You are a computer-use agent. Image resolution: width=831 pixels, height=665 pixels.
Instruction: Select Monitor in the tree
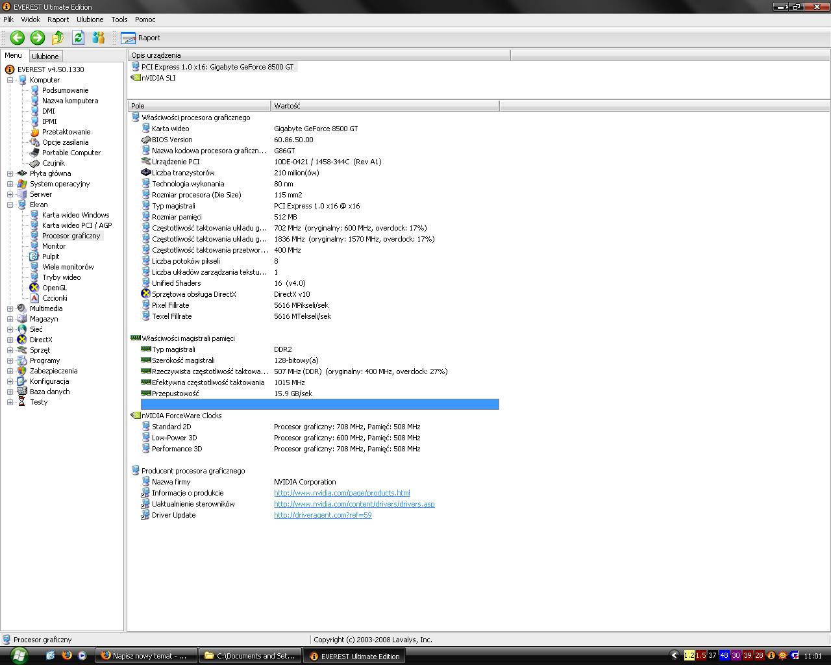[54, 246]
